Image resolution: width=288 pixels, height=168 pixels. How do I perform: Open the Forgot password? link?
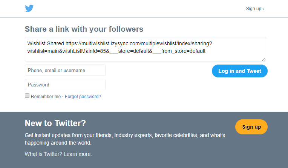83,97
